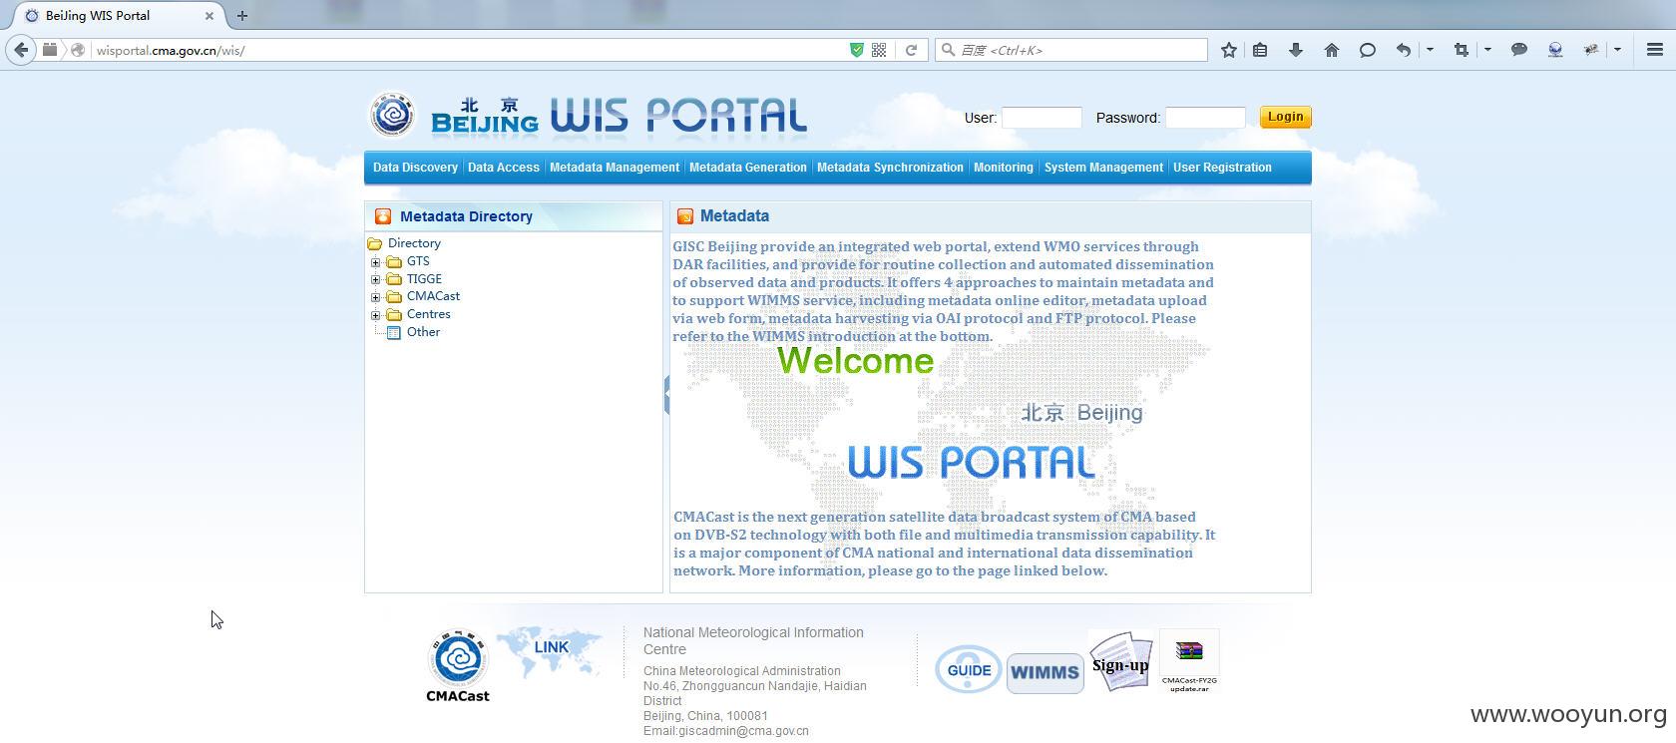Viewport: 1676px width, 743px height.
Task: Open the hamburger browser menu
Action: click(x=1655, y=50)
